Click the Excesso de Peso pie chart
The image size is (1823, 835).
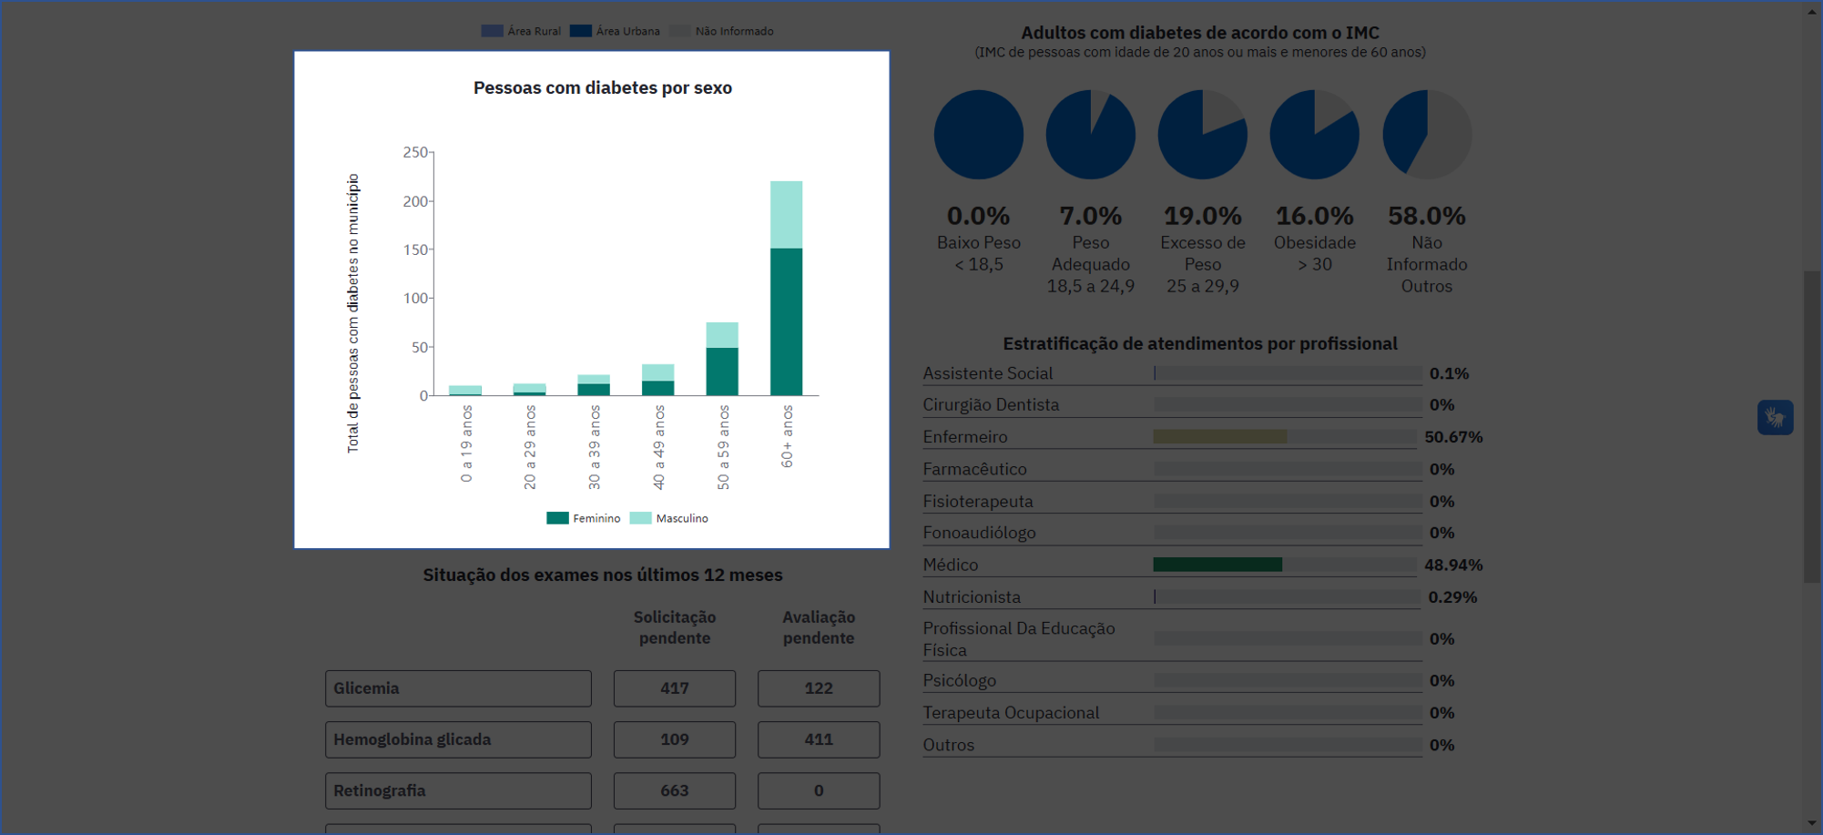1203,135
